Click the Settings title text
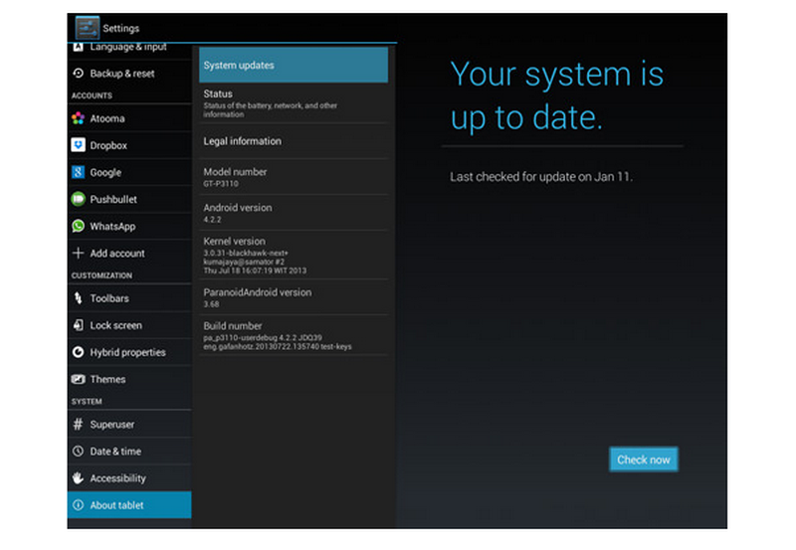 tap(120, 28)
